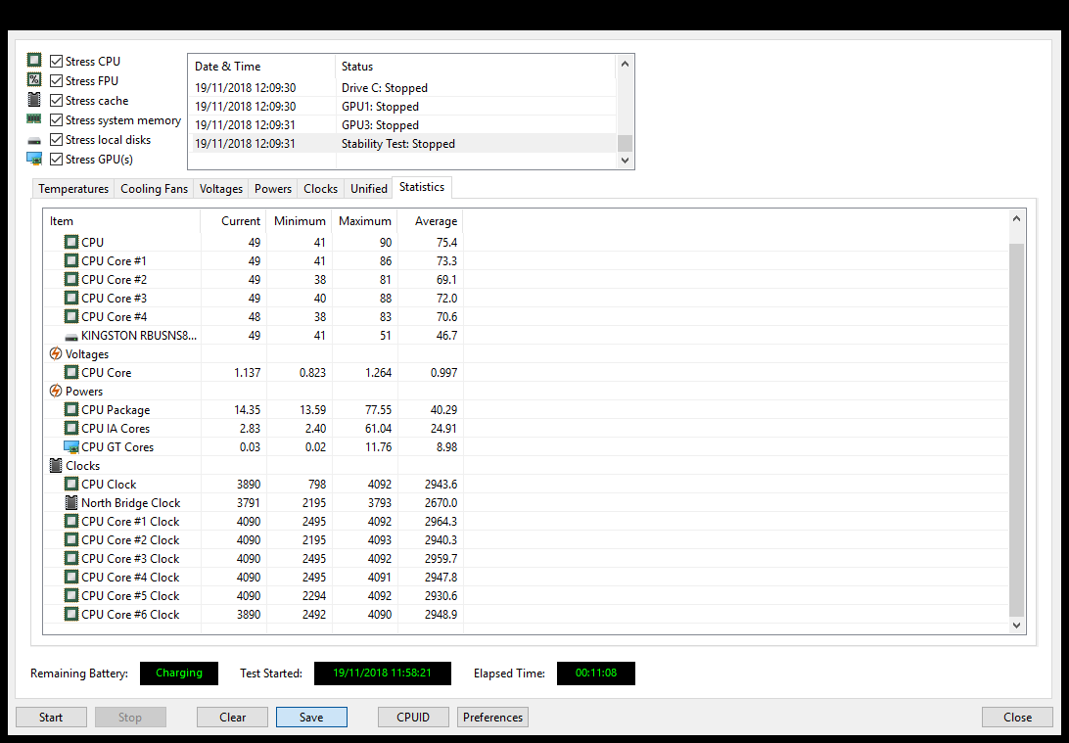Viewport: 1069px width, 743px height.
Task: Click the log list scroll up arrow
Action: 625,64
